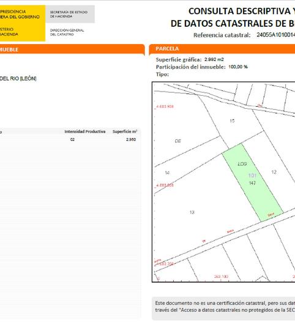The height and width of the screenshot is (331, 295).
Task: Click the Superficie m² column header
Action: [x=125, y=131]
